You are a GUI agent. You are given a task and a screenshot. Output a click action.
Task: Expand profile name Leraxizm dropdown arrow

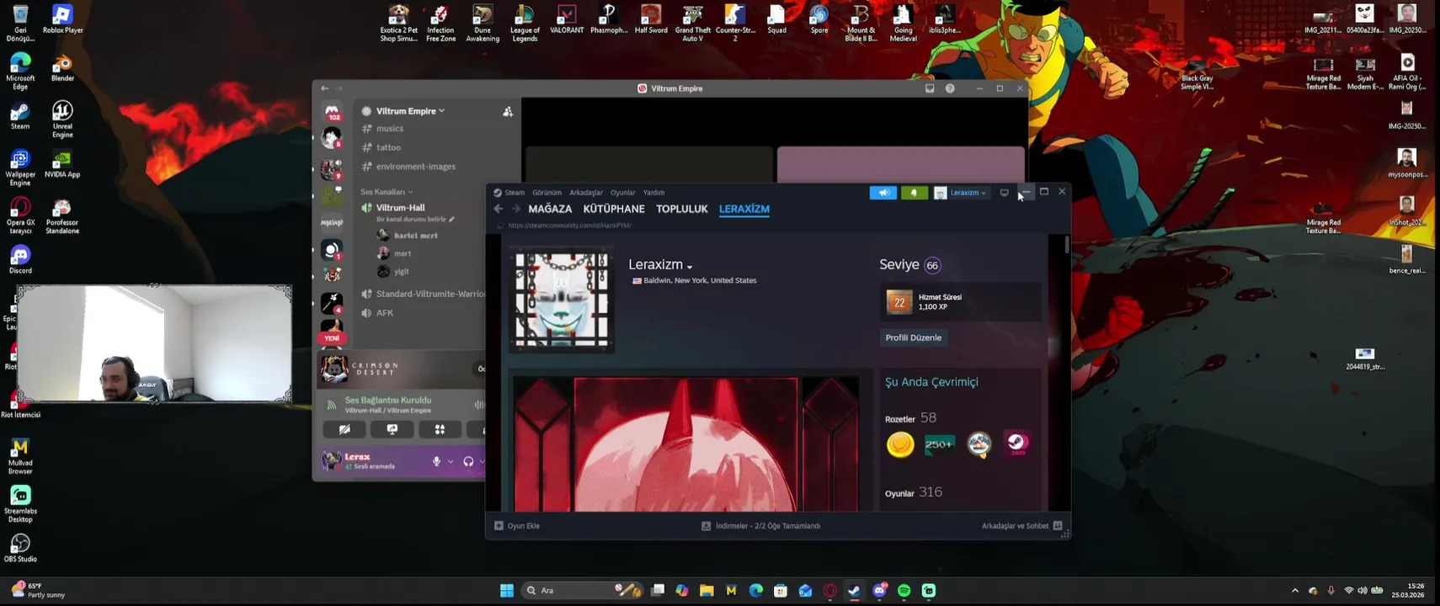[690, 267]
